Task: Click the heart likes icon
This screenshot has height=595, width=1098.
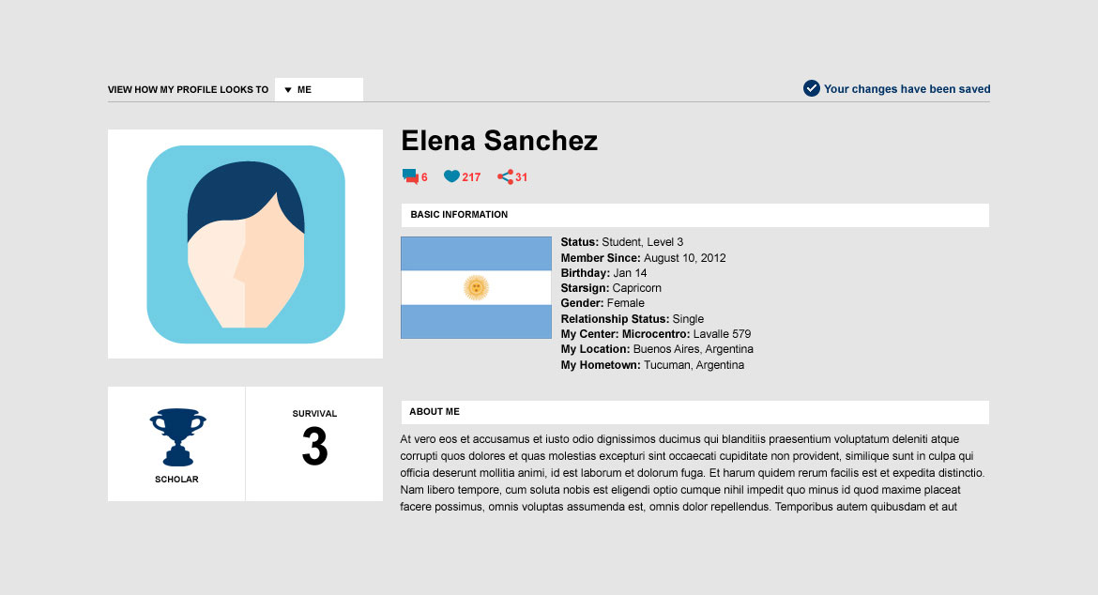Action: (451, 176)
